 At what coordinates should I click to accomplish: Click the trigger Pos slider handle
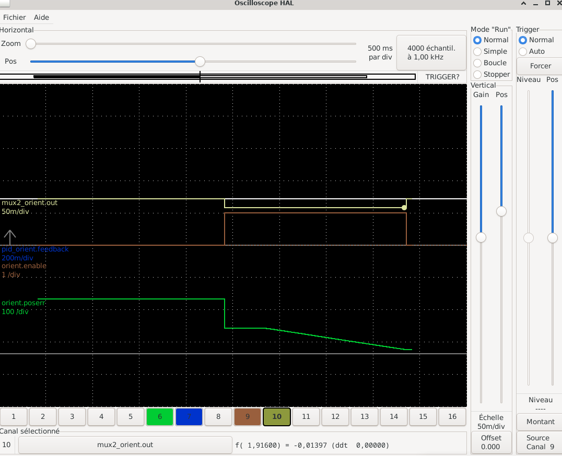coord(552,238)
